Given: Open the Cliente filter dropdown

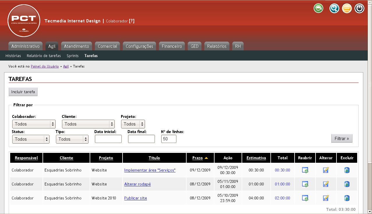Looking at the screenshot, I should tap(88, 124).
